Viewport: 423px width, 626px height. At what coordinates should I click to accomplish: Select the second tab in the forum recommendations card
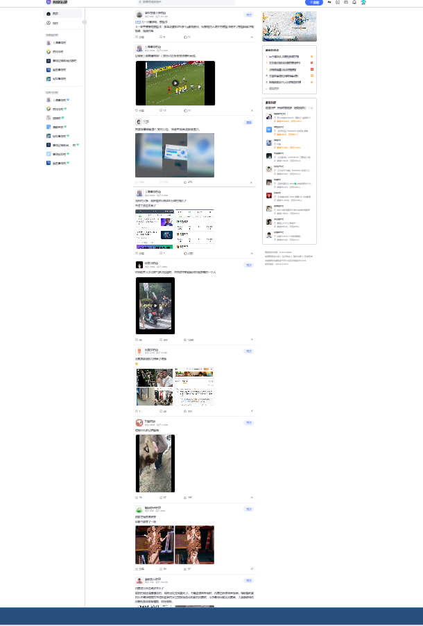point(285,108)
